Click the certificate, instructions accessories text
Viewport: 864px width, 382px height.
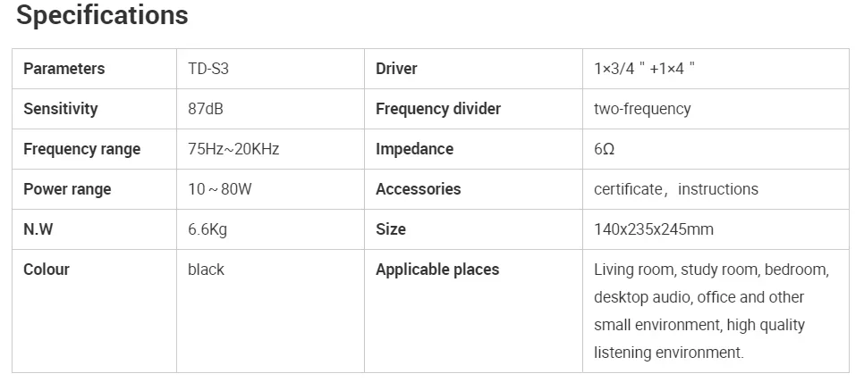pos(675,189)
